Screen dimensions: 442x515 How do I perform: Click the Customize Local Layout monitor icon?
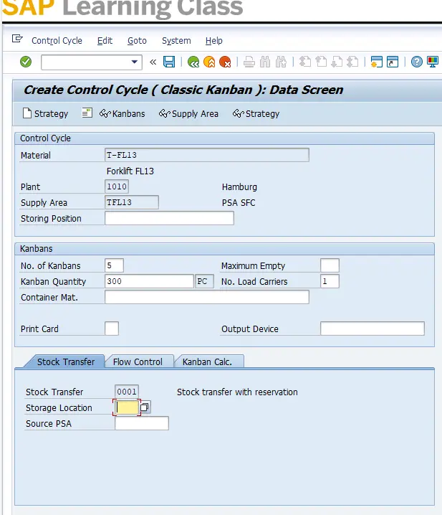pos(433,62)
